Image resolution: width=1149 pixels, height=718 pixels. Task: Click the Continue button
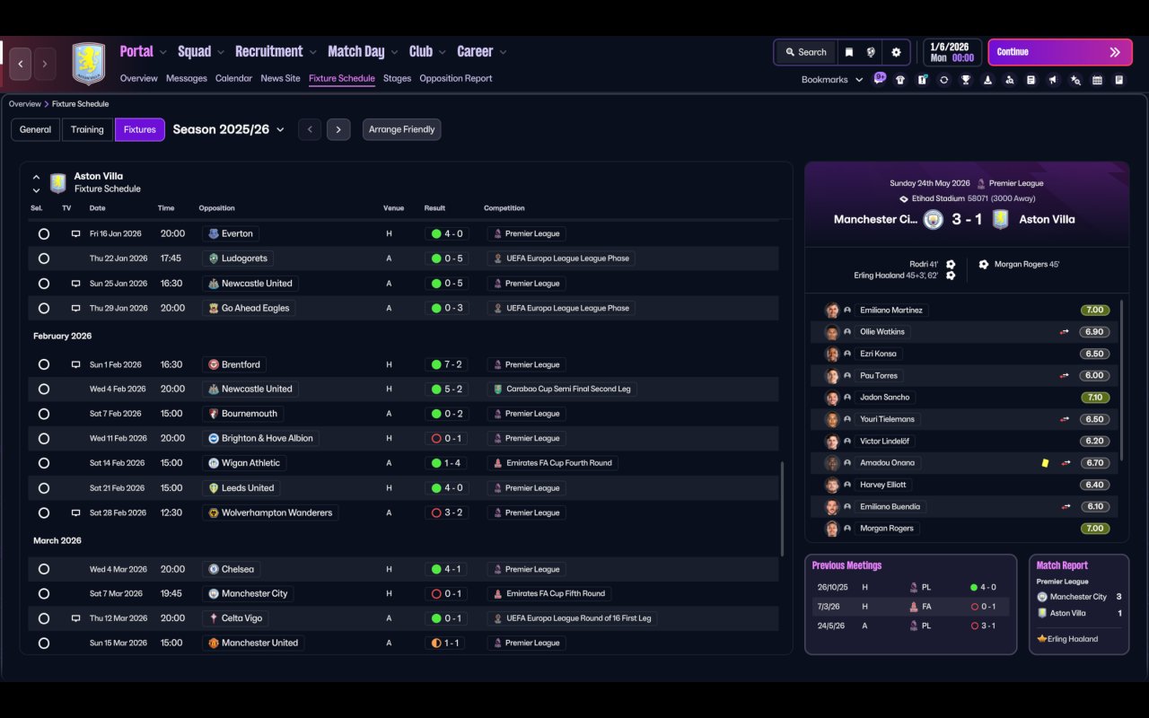click(1060, 52)
